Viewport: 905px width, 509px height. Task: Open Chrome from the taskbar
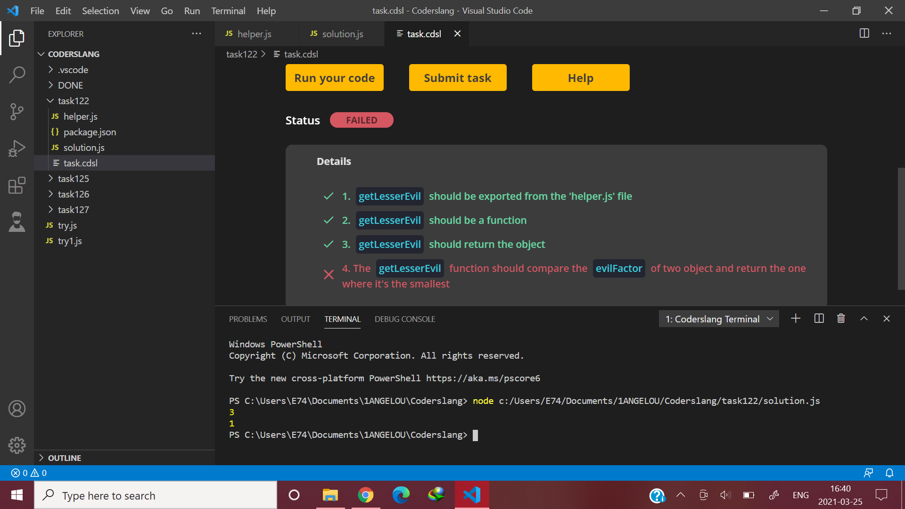tap(366, 495)
